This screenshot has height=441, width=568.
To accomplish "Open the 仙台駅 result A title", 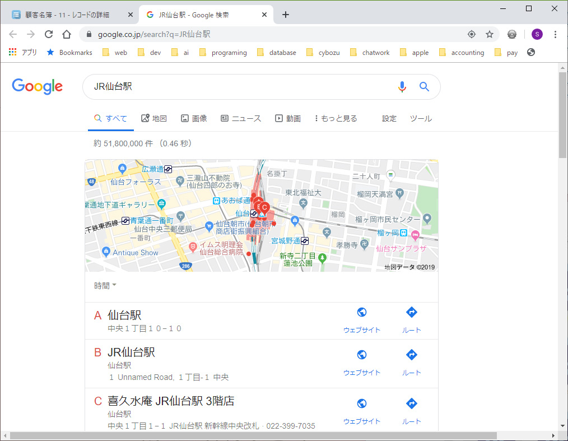I will [x=124, y=315].
